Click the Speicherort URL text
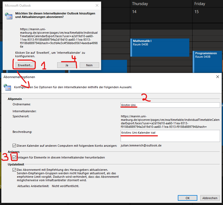The width and height of the screenshot is (223, 205). tap(170, 121)
